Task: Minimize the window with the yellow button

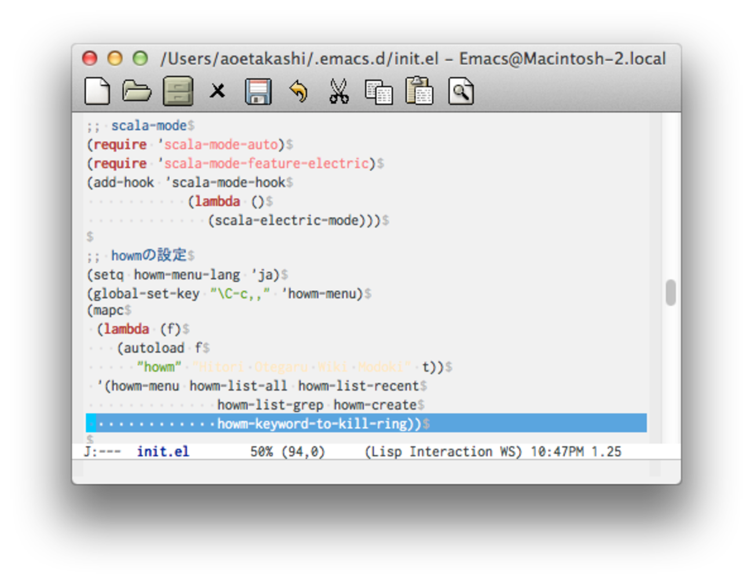Action: click(115, 58)
